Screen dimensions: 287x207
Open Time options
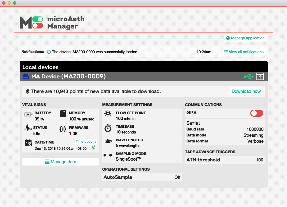[86, 141]
